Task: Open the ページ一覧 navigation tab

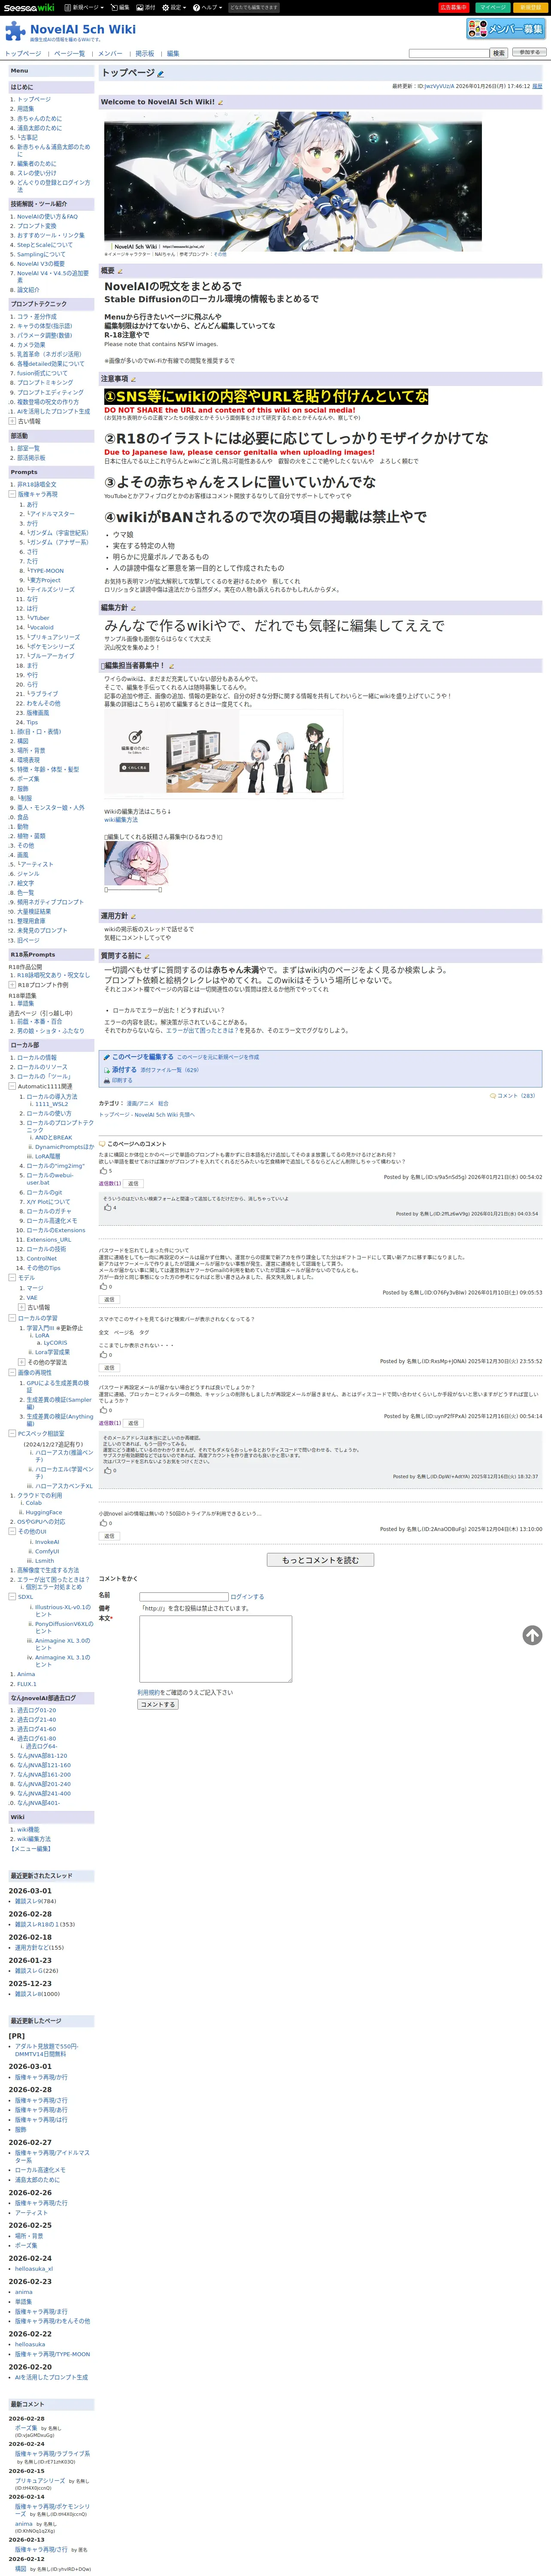Action: coord(69,53)
